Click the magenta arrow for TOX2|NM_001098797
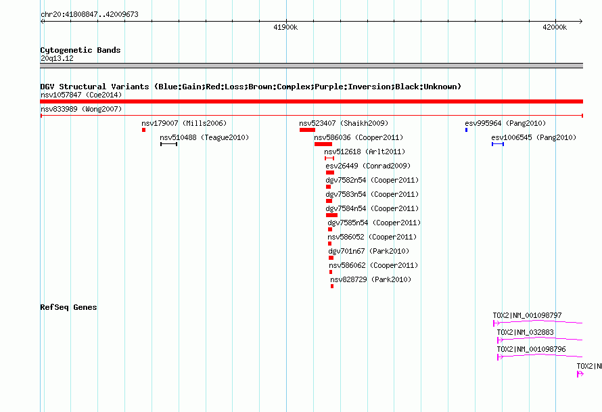602x412 pixels. click(496, 323)
